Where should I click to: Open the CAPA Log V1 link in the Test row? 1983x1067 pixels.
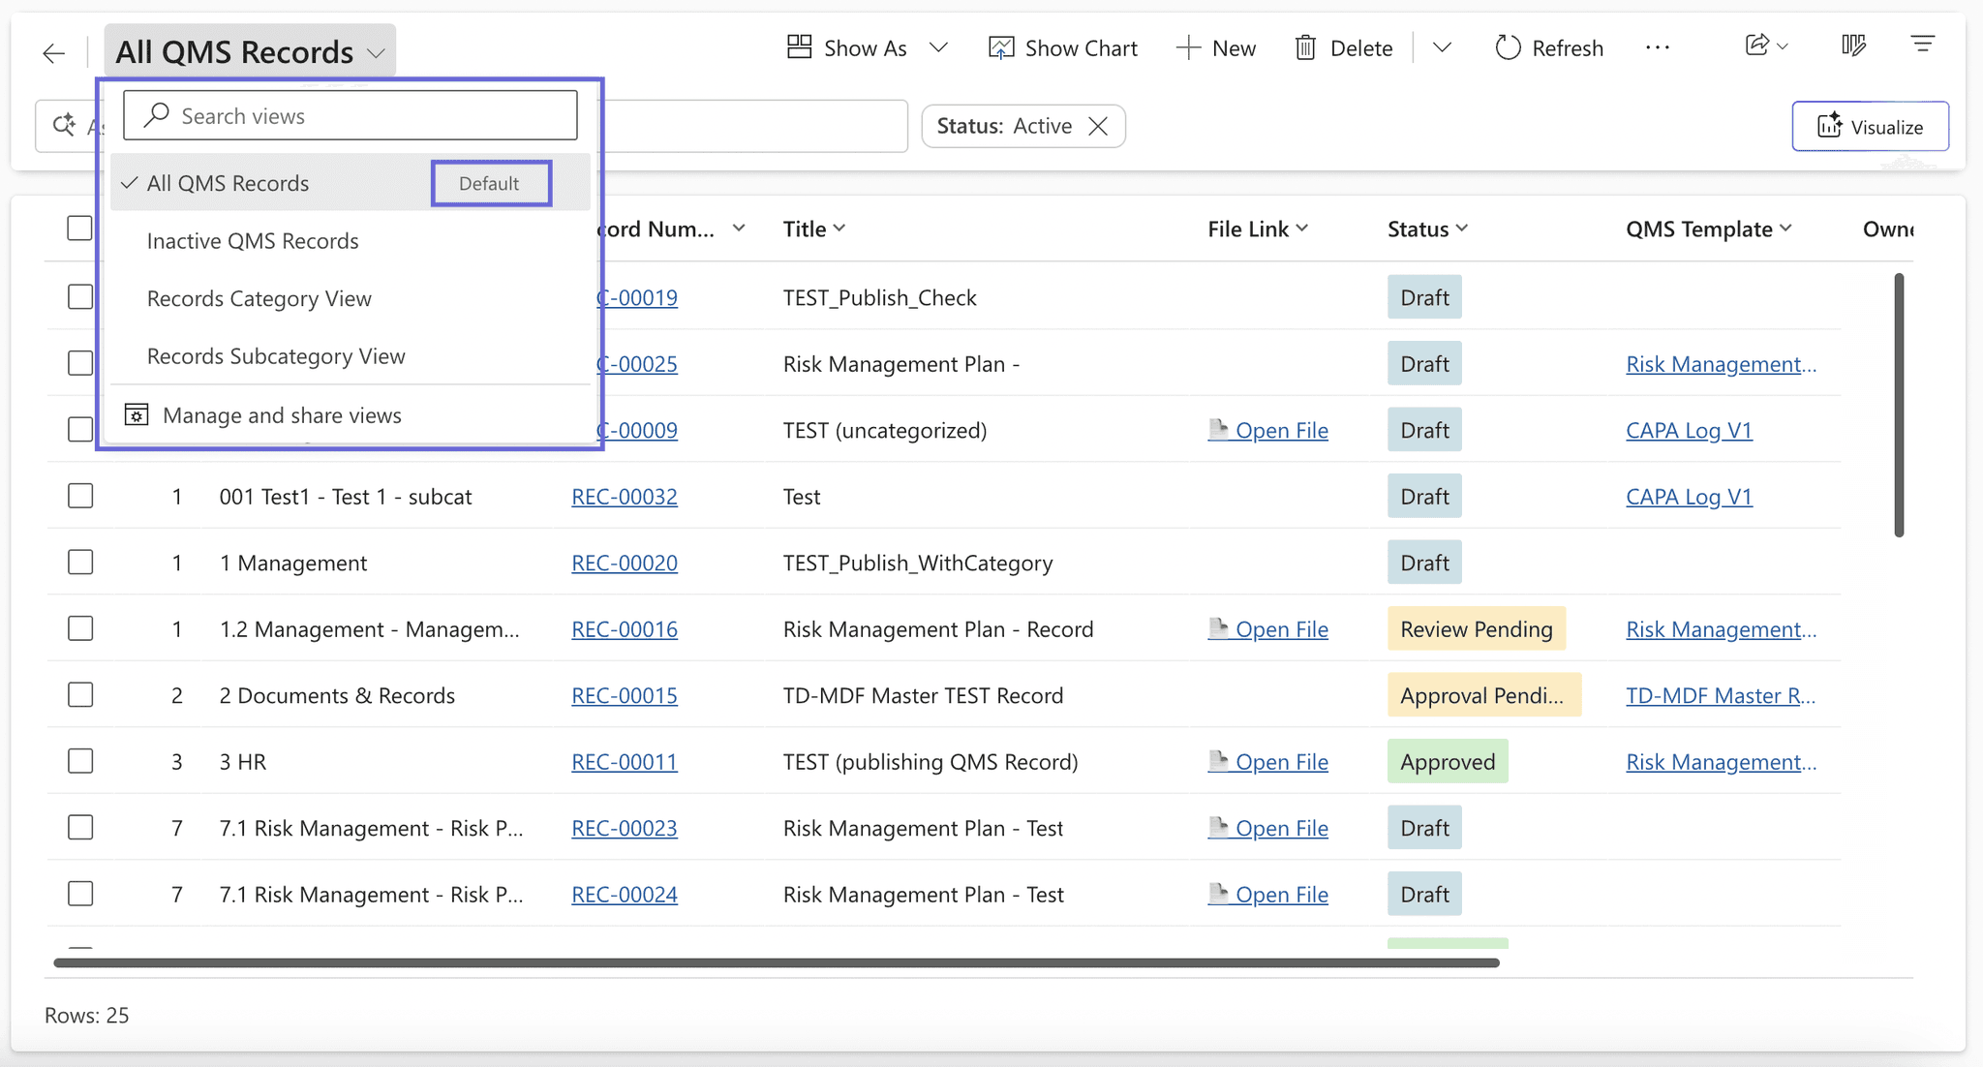[x=1689, y=497]
